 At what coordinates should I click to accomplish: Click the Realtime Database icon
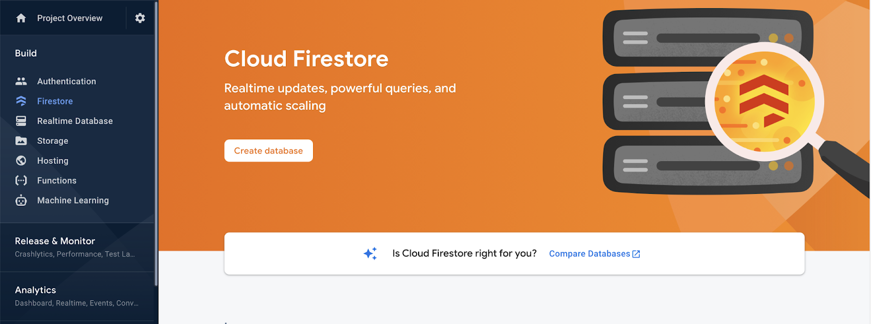click(21, 121)
